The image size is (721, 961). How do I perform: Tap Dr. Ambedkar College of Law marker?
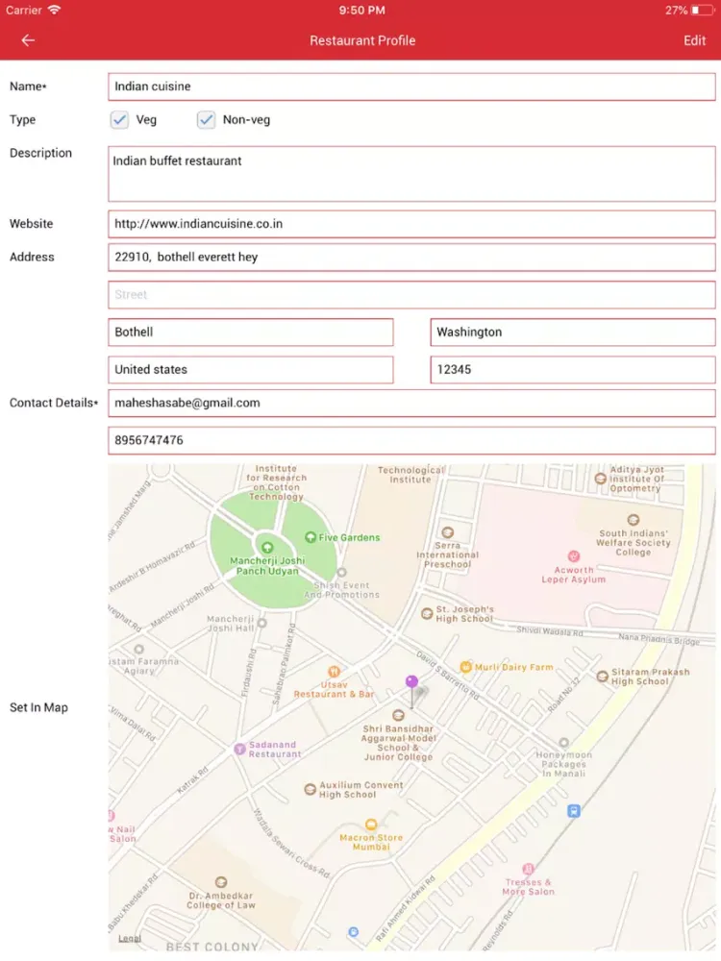pos(221,882)
